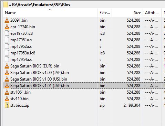Expand the hidden path via the « chevron
Image resolution: width=165 pixels, height=126 pixels.
10,5
